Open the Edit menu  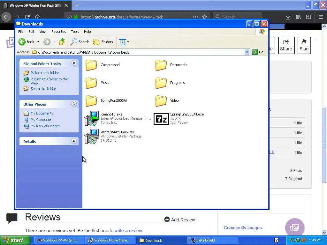pyautogui.click(x=31, y=32)
